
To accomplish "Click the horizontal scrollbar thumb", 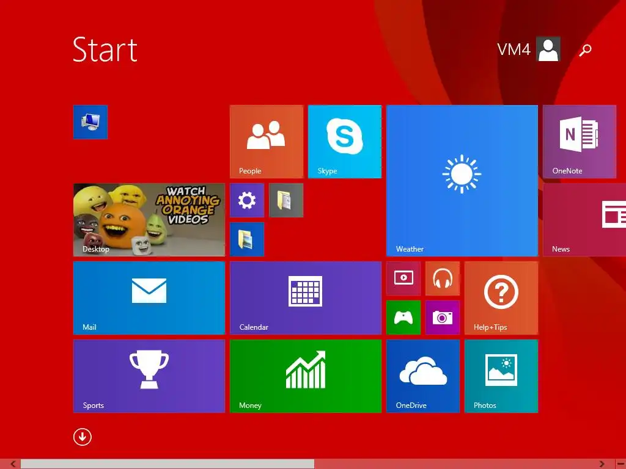I will click(x=168, y=464).
